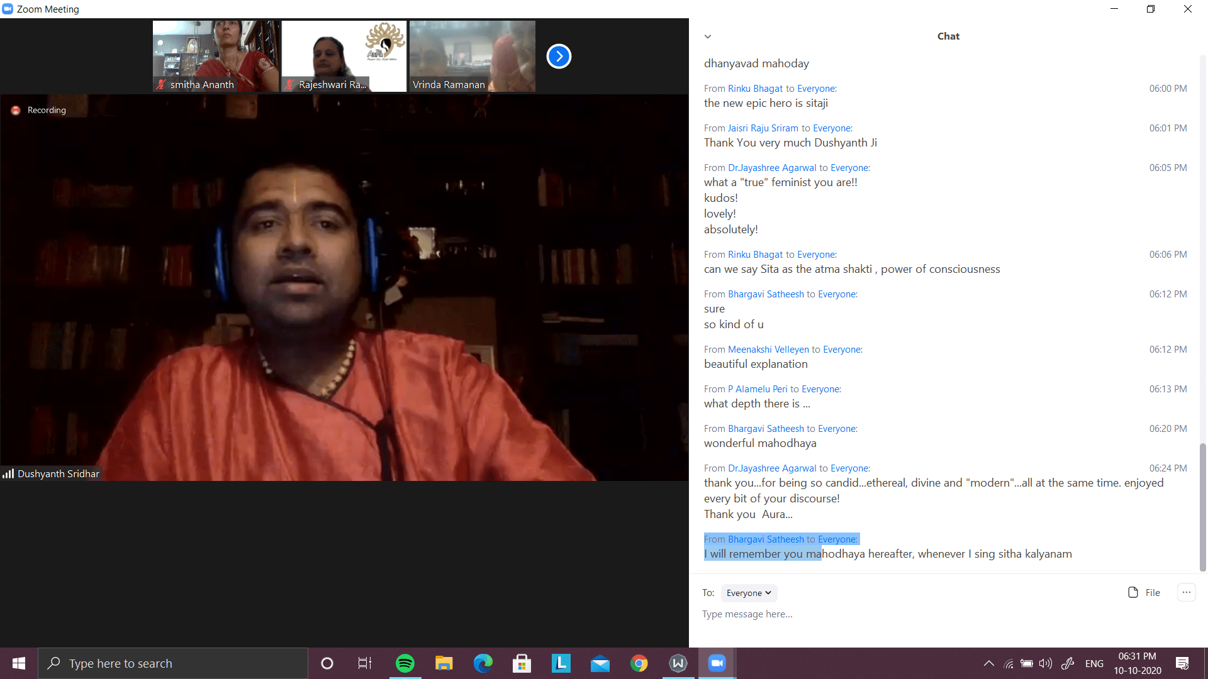The image size is (1208, 679).
Task: Open the Everyone recipient dropdown
Action: tap(749, 593)
